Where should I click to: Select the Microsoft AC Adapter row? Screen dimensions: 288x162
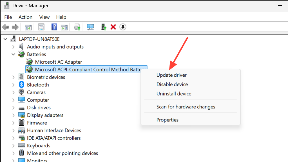[58, 62]
